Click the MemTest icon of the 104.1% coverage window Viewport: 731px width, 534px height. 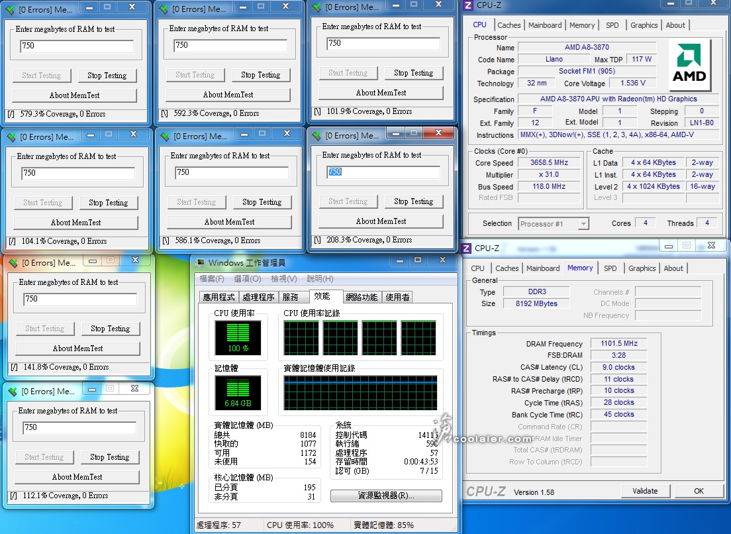click(11, 137)
